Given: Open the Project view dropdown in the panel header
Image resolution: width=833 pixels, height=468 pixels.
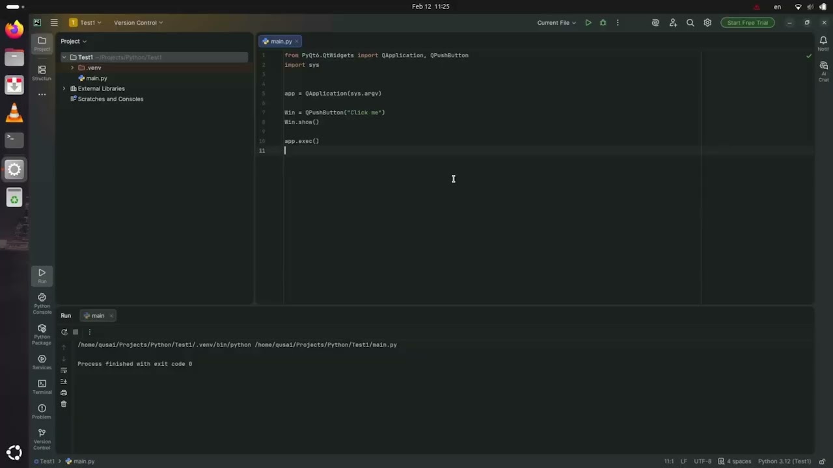Looking at the screenshot, I should [74, 41].
